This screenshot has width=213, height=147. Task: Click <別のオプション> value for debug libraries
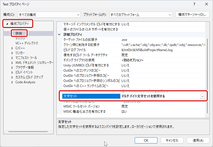click(x=133, y=60)
